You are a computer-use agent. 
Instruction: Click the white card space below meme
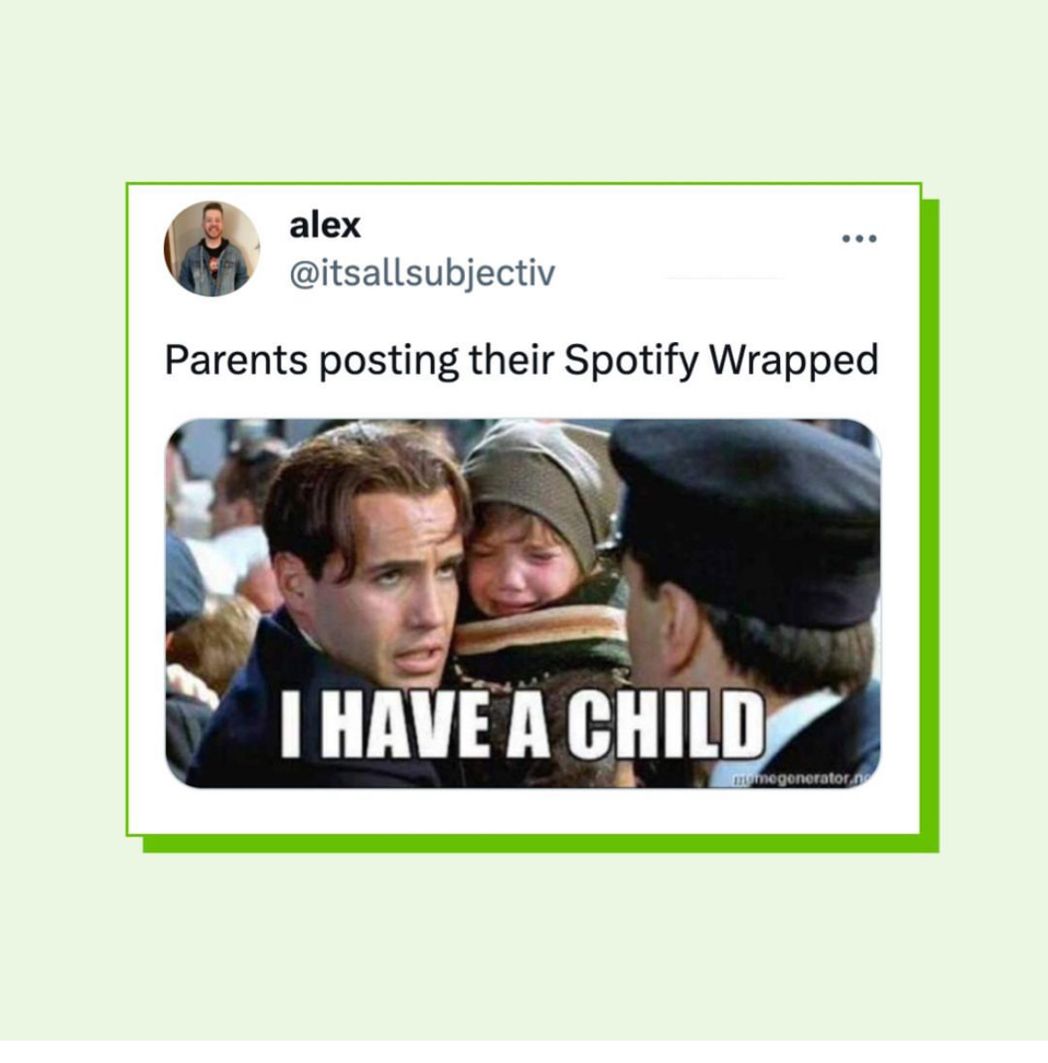[x=522, y=810]
